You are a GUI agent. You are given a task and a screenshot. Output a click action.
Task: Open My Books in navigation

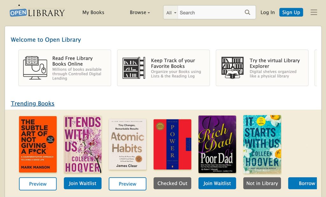click(x=93, y=12)
